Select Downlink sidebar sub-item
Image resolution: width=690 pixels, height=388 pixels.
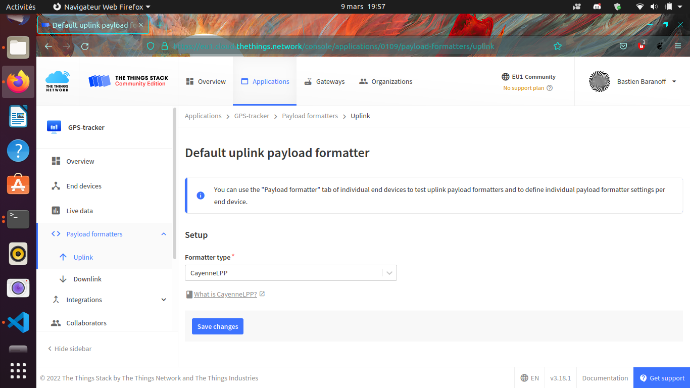pos(104,279)
